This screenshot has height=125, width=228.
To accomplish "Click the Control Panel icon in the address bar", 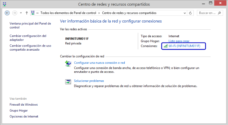I will click(x=33, y=13).
